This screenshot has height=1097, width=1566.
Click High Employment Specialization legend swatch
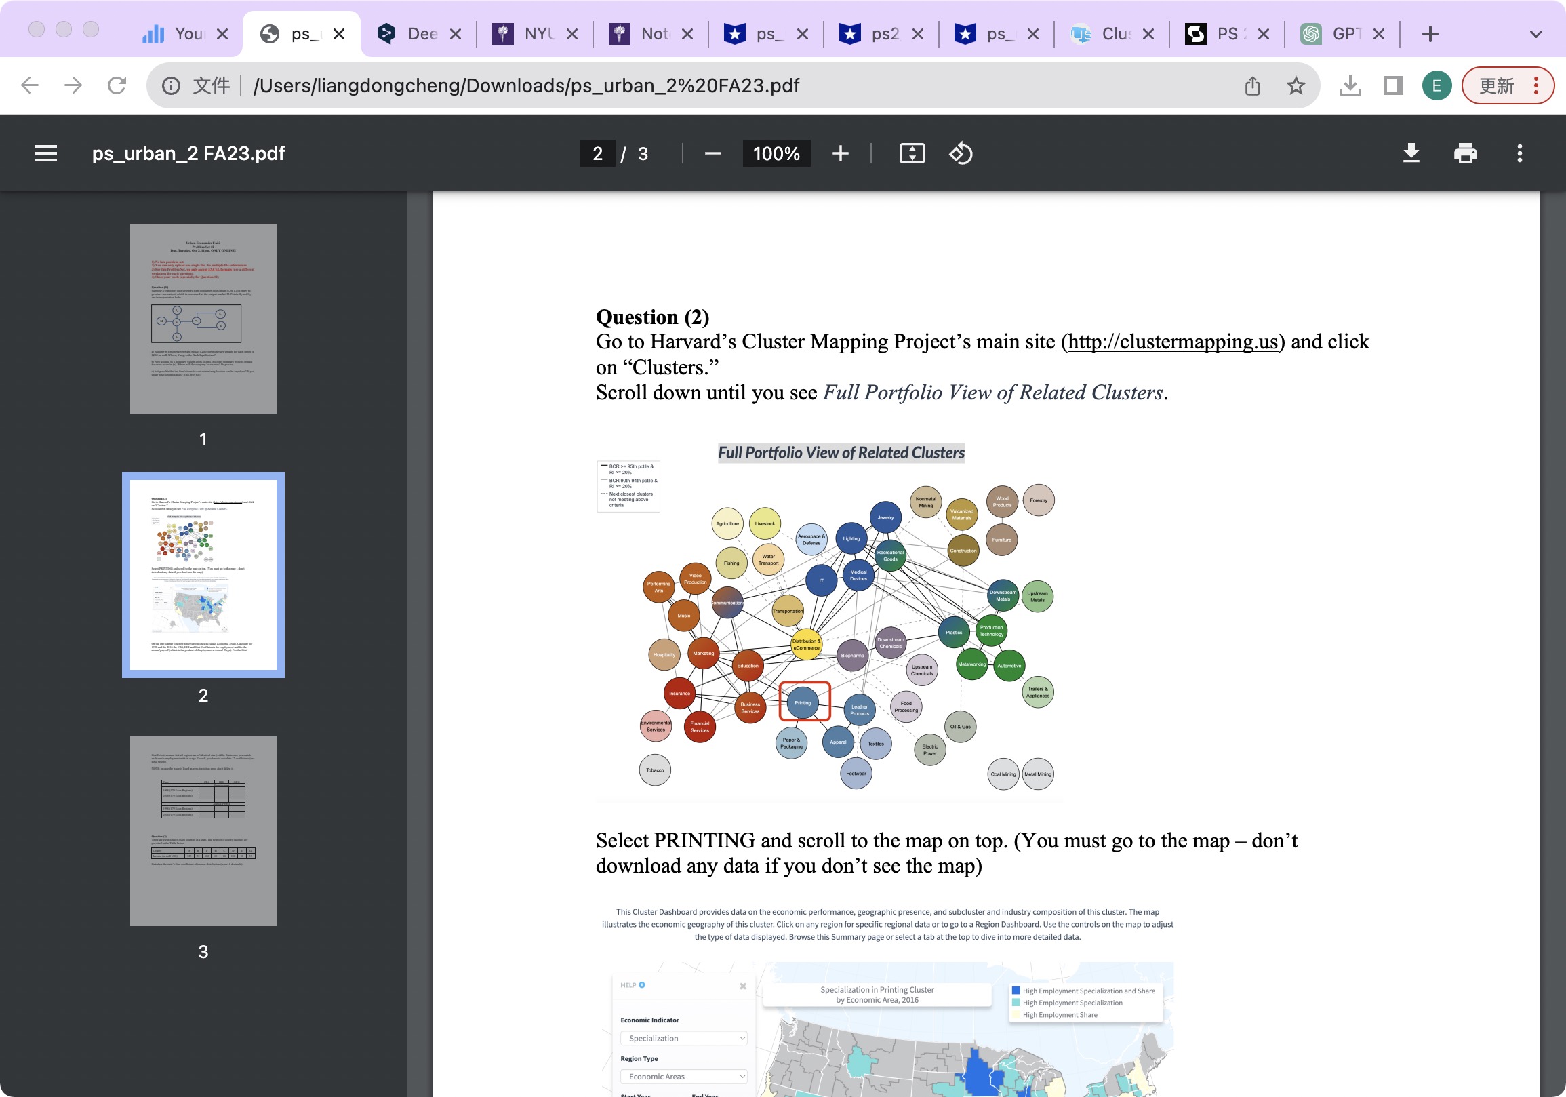[x=1016, y=1003]
